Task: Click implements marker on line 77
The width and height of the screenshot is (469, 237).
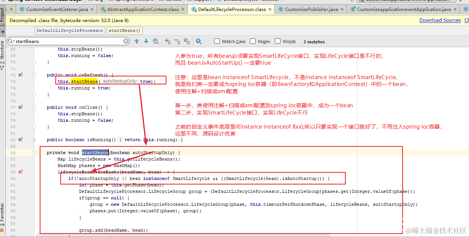Action: click(x=21, y=107)
